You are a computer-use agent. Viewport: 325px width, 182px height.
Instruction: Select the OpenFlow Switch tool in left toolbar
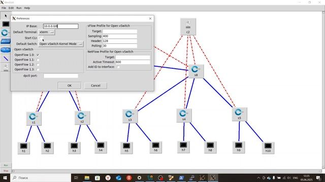(5, 32)
